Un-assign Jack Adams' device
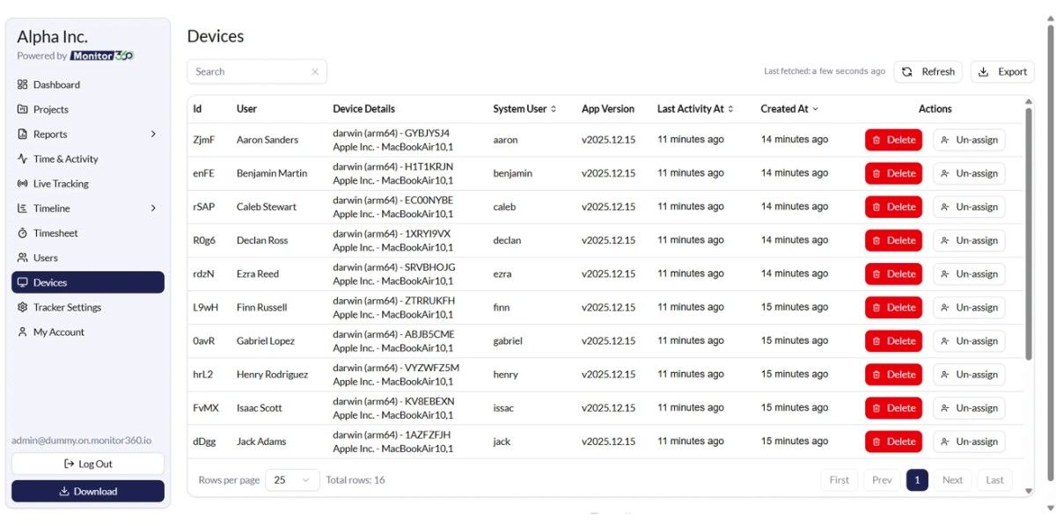This screenshot has width=1056, height=526. pyautogui.click(x=969, y=442)
